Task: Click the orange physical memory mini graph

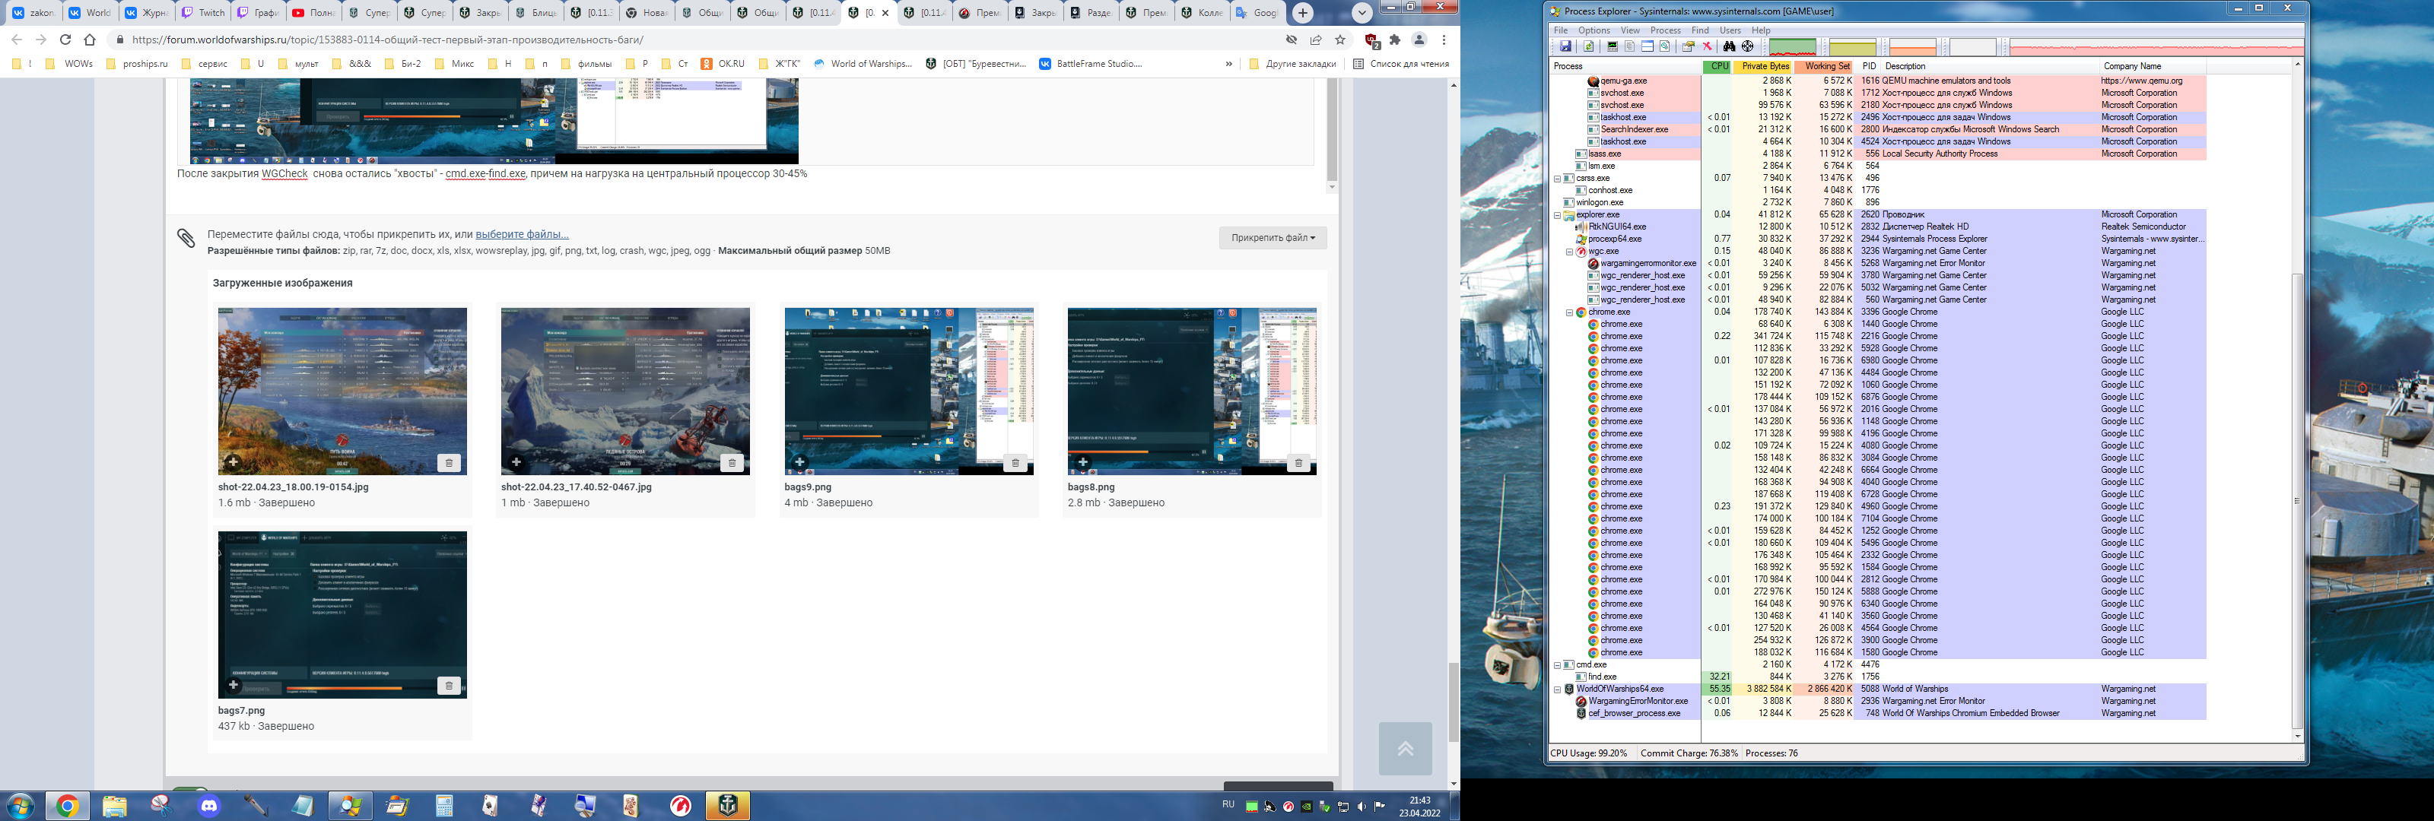Action: (x=1912, y=47)
